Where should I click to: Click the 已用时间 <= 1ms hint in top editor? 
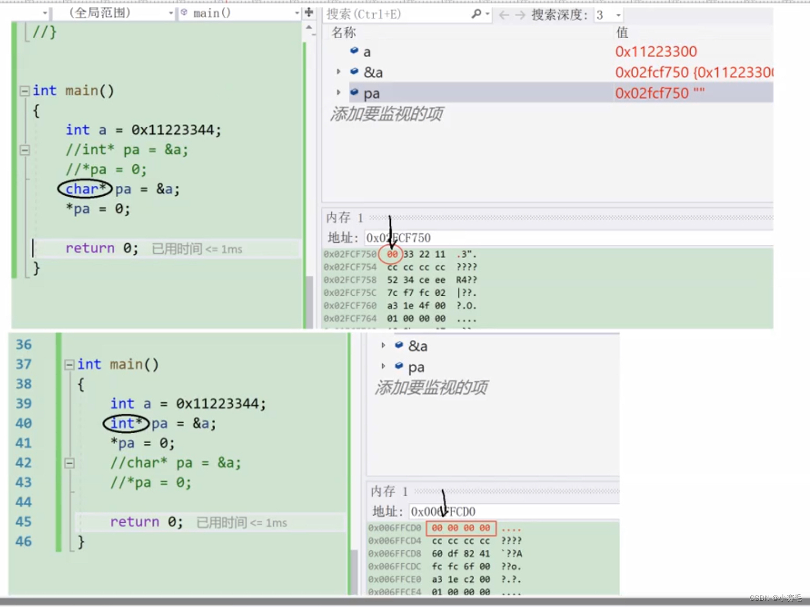(197, 249)
